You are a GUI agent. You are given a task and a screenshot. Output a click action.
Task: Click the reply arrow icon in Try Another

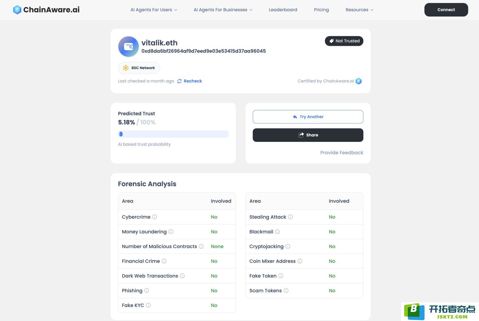point(295,117)
